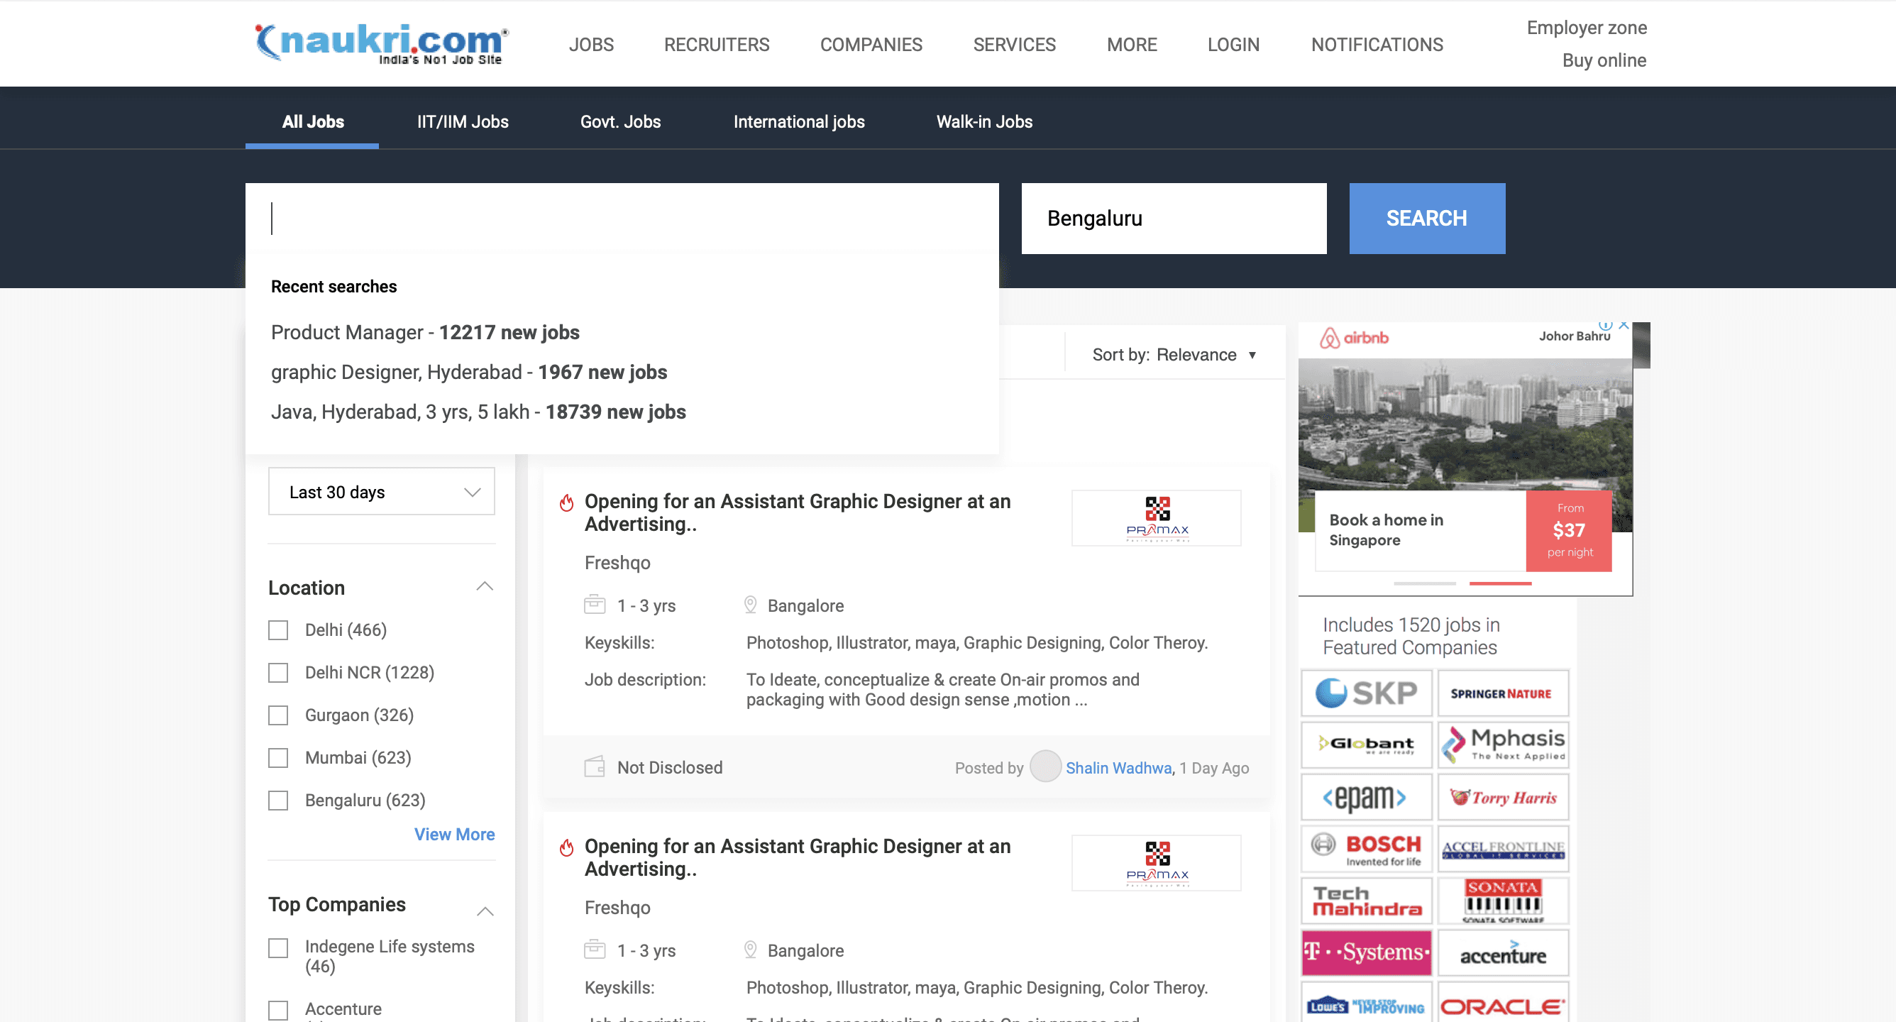Open the COMPANIES menu

pos(871,44)
